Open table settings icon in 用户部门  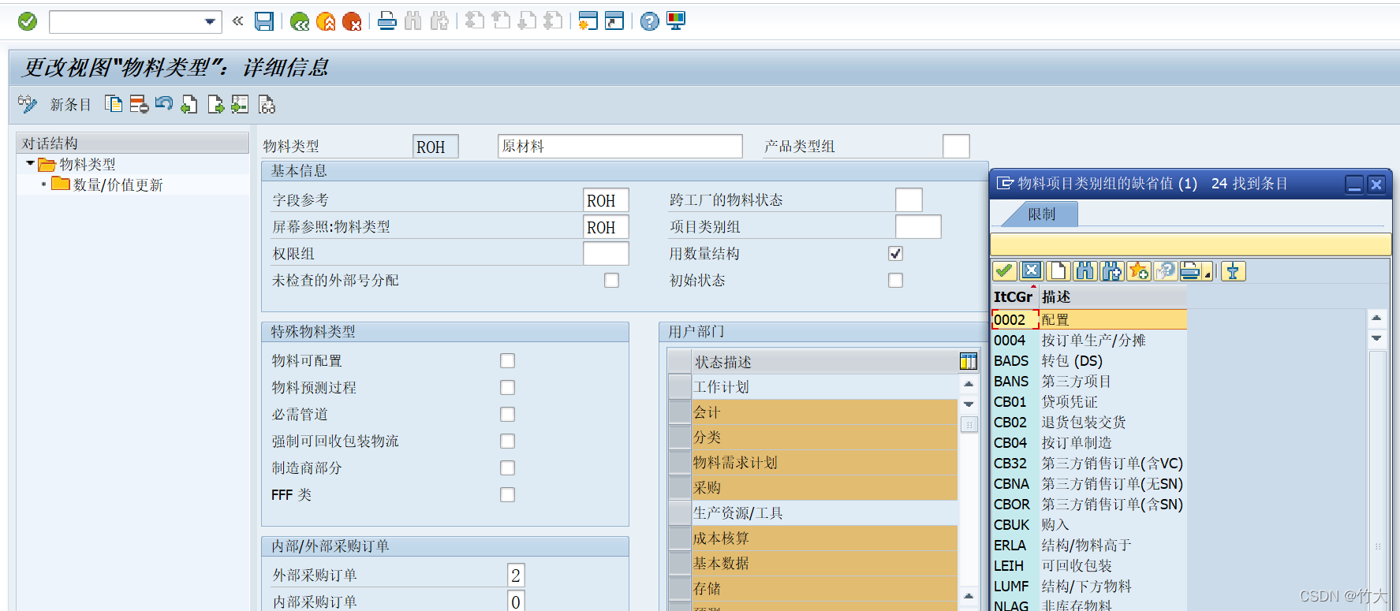click(x=969, y=362)
